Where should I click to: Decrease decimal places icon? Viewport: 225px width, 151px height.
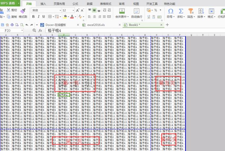pos(154,17)
